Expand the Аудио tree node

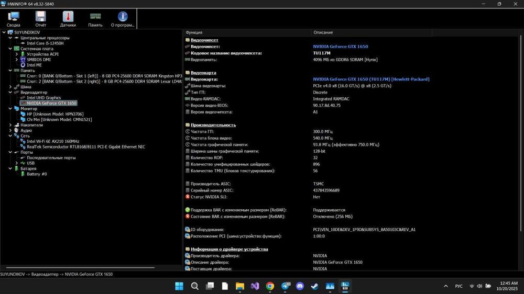[10, 130]
